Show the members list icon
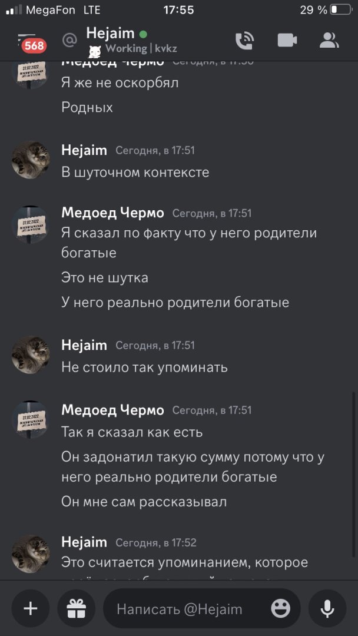 [329, 40]
